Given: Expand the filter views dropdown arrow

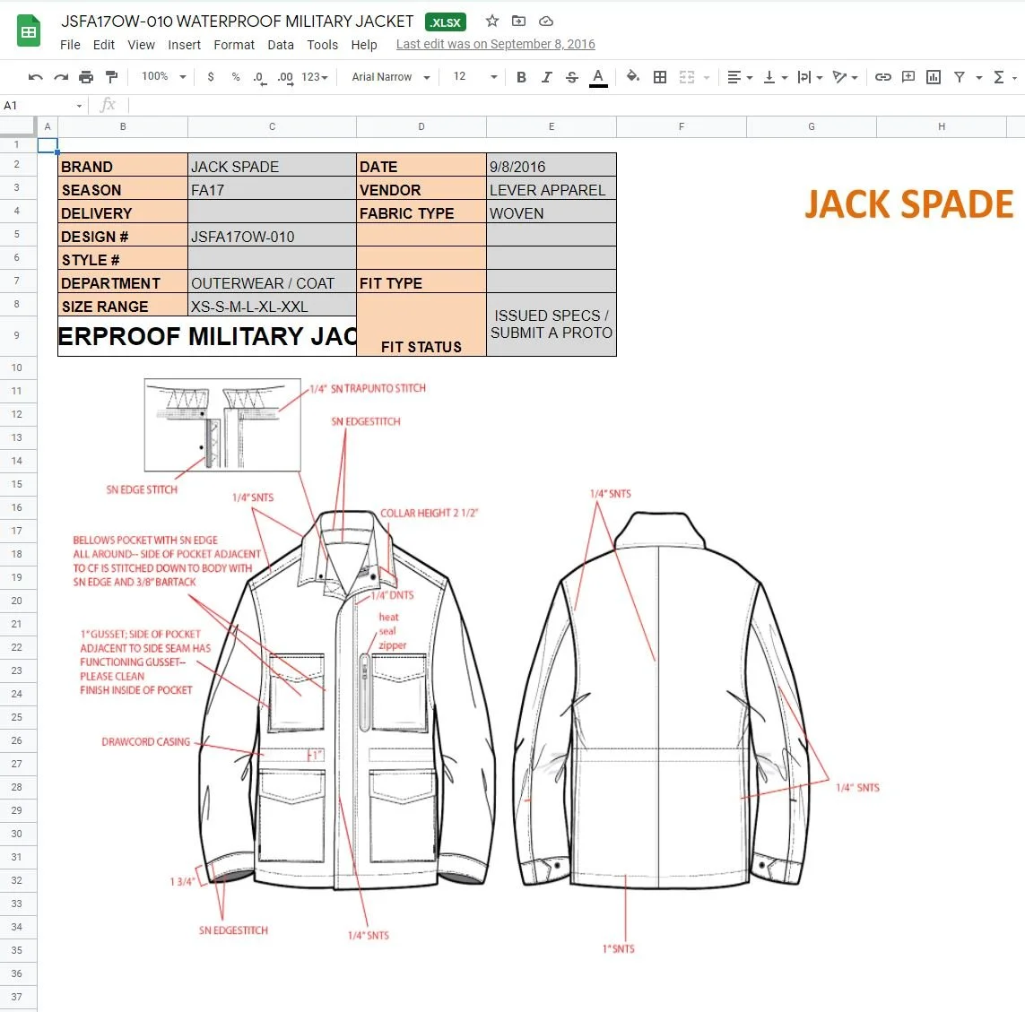Looking at the screenshot, I should point(979,78).
